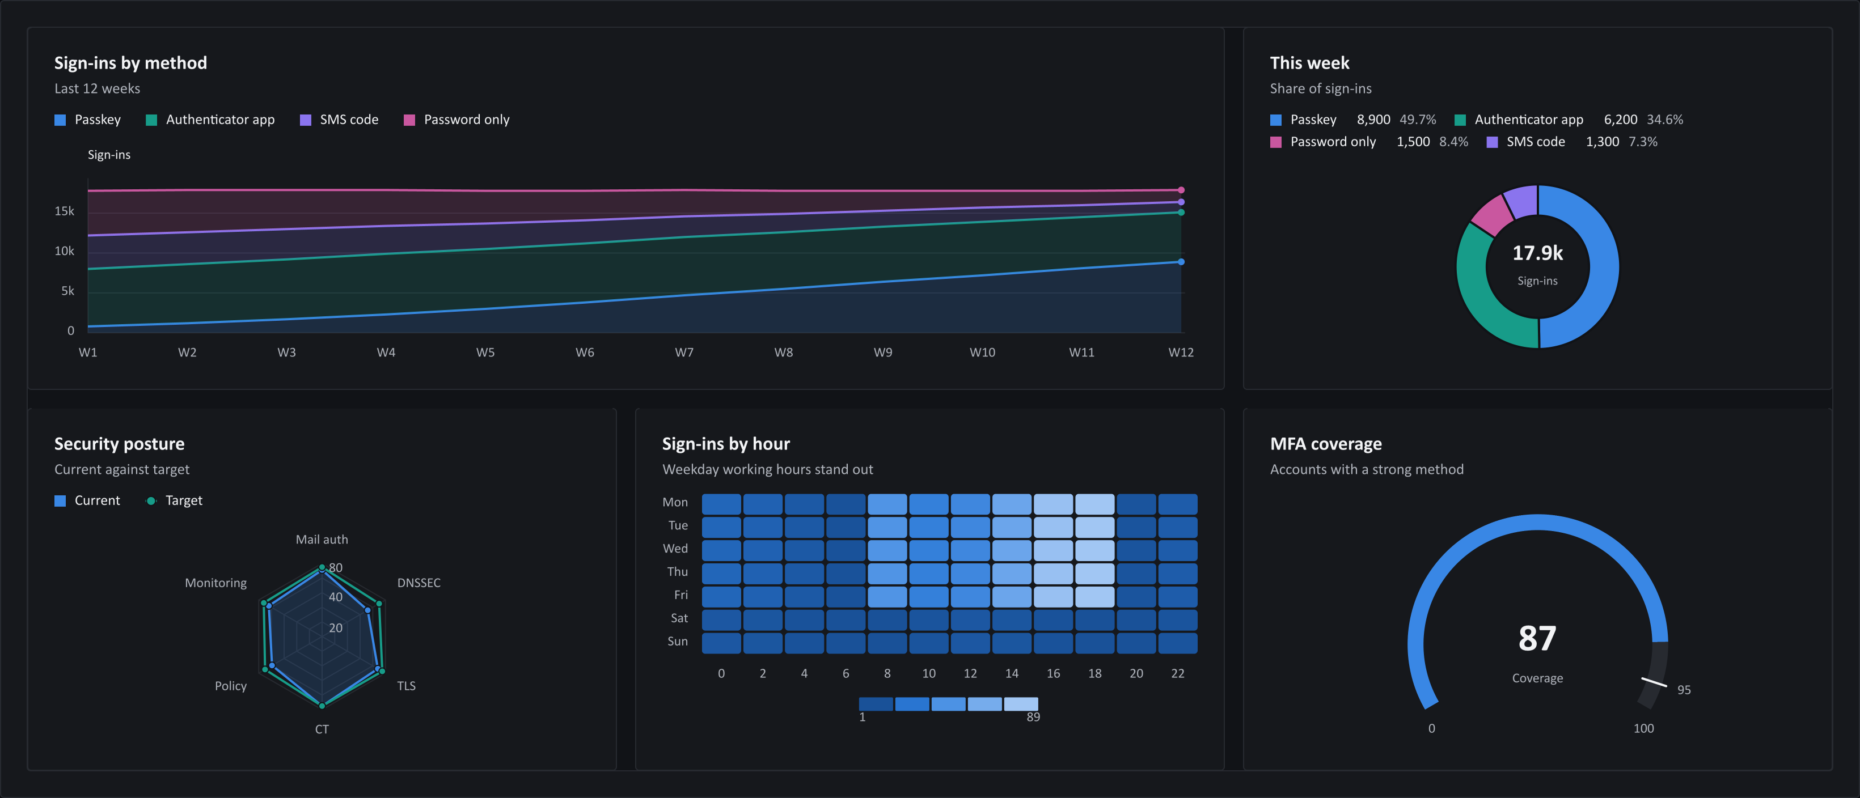Toggle the Passkey series in area chart legend
The height and width of the screenshot is (798, 1860).
click(x=87, y=120)
